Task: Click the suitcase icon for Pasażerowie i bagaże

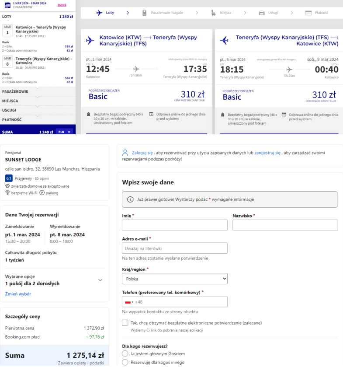Action: click(144, 13)
